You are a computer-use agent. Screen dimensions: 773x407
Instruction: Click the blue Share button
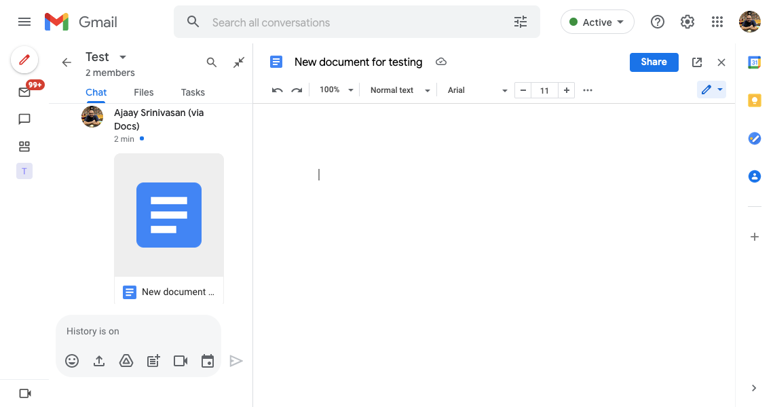(654, 62)
